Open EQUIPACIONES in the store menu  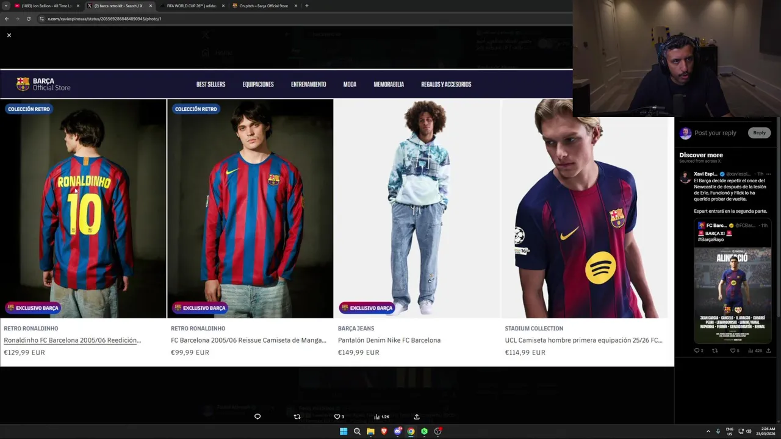(258, 84)
